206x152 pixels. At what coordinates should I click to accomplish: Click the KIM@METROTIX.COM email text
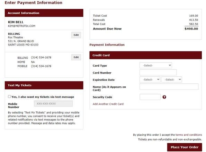point(21,26)
